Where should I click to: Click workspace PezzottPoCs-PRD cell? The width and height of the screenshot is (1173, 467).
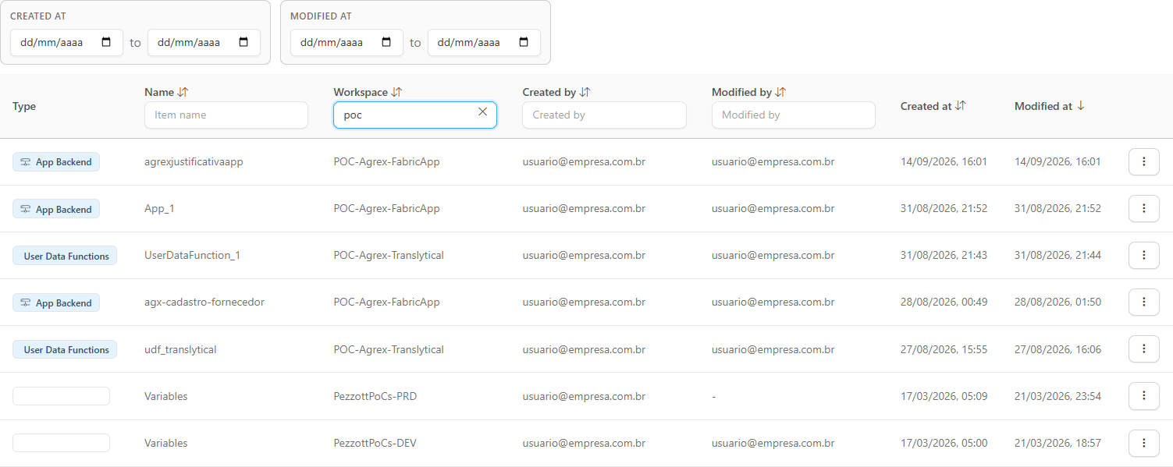tap(375, 396)
